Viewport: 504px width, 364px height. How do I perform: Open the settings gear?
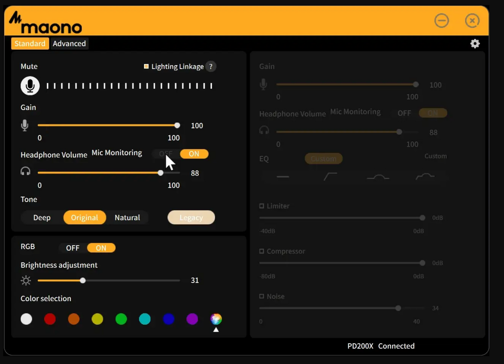(475, 43)
